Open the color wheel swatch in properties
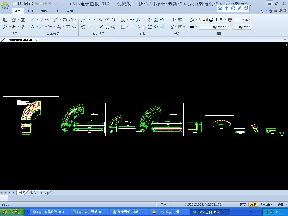 (x=230, y=20)
